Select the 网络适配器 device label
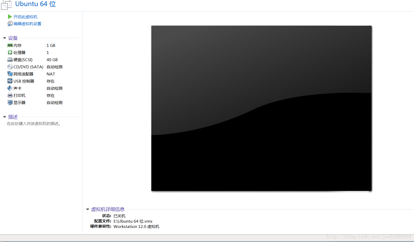The height and width of the screenshot is (242, 414). [x=23, y=74]
